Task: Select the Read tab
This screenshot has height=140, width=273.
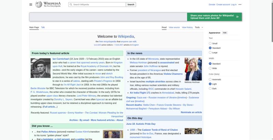Action: (x=164, y=28)
